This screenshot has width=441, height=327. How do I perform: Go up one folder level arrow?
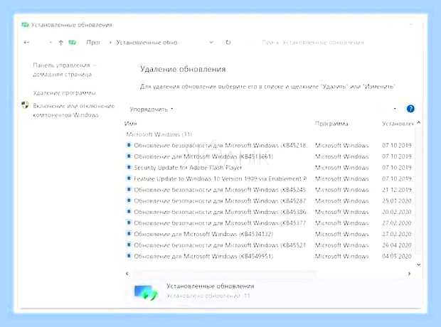pos(60,43)
